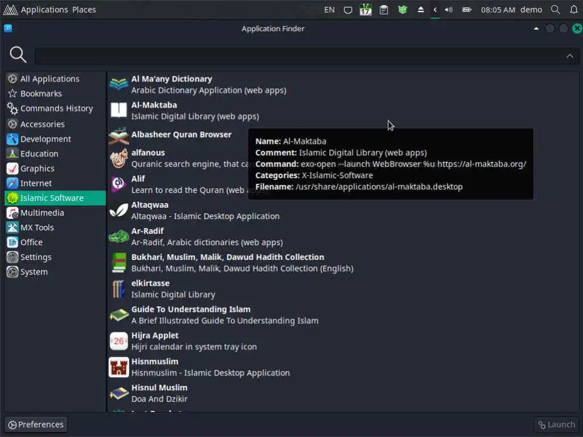Select the elkirtasse entry title
The width and height of the screenshot is (583, 437).
150,283
